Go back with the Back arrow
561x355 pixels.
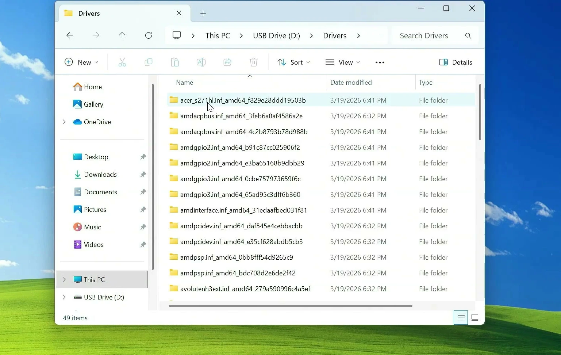pyautogui.click(x=70, y=35)
